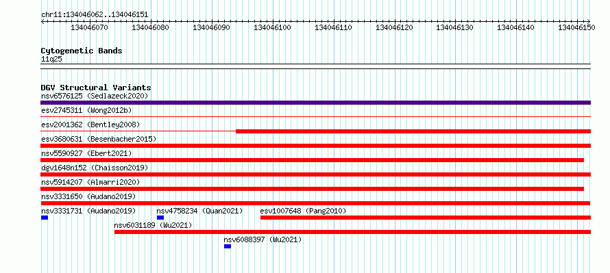The width and height of the screenshot is (610, 273).
Task: Click the esv2001362 (Bentley2008) variant label
Action: (x=90, y=125)
